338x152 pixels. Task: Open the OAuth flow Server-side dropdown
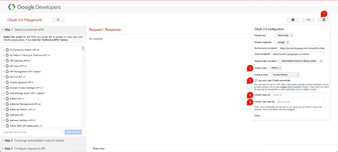(x=284, y=35)
